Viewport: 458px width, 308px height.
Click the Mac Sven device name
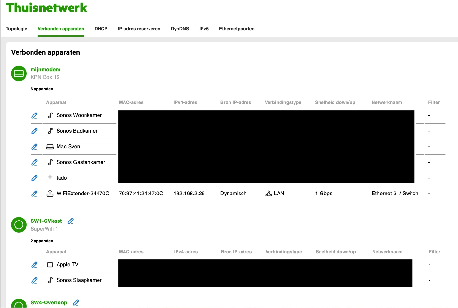click(x=68, y=147)
